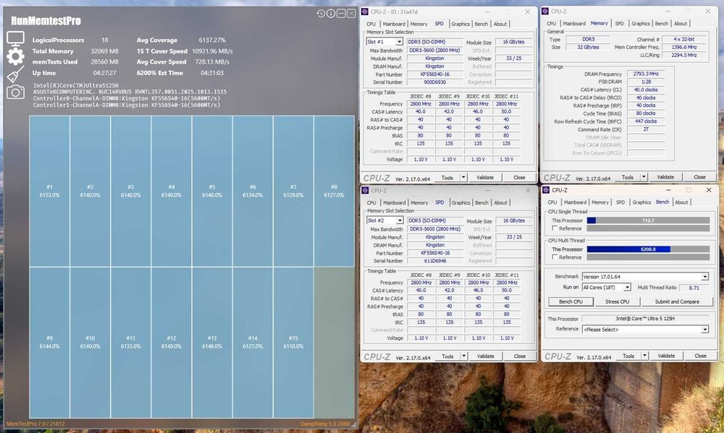The image size is (724, 433).
Task: Click the app icon of the CPU-Z Bench window
Action: coord(546,190)
